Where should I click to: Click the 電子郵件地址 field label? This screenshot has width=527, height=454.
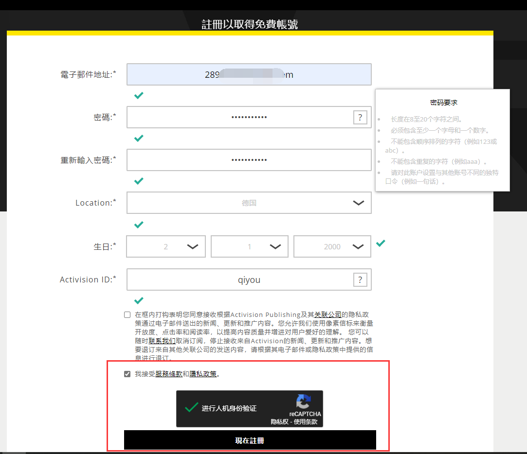click(88, 74)
